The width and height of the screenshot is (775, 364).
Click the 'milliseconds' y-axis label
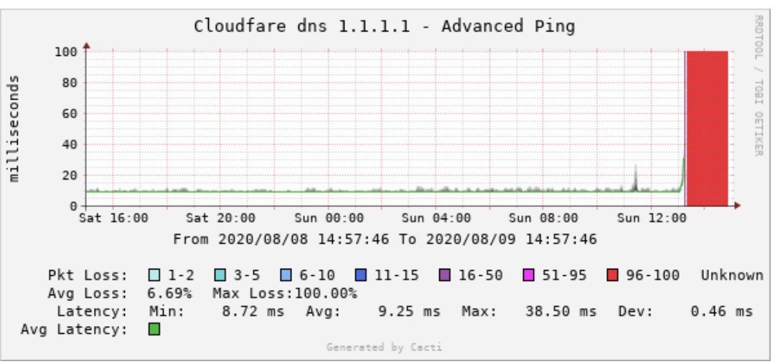coord(14,128)
